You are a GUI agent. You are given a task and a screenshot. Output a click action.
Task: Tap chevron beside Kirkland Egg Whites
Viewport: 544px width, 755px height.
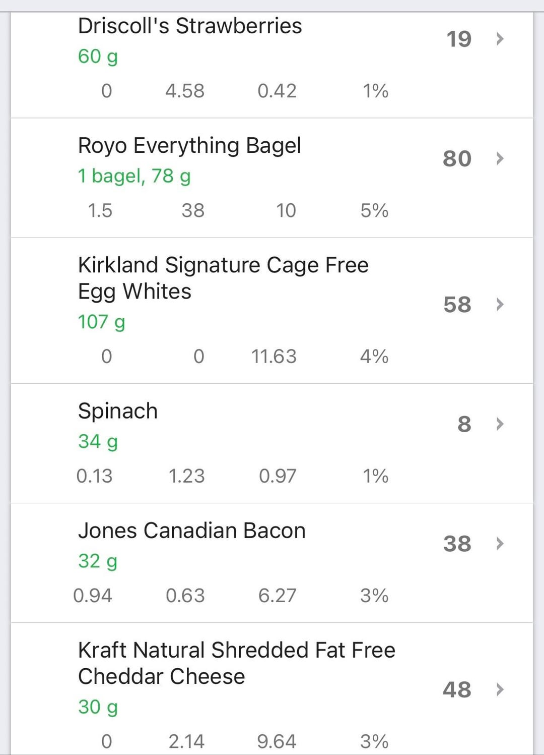500,304
